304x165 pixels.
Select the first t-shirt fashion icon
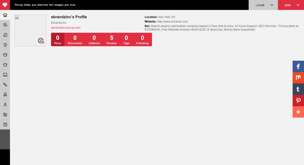(x=5, y=55)
